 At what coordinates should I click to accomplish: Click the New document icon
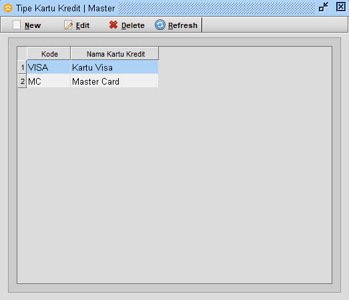tap(17, 25)
